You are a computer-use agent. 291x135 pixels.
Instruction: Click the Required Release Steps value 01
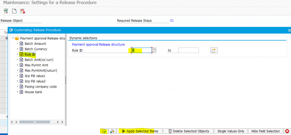(x=172, y=20)
